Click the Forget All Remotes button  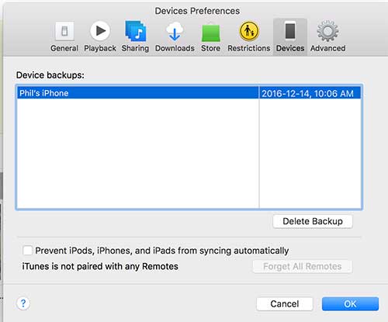coord(303,266)
